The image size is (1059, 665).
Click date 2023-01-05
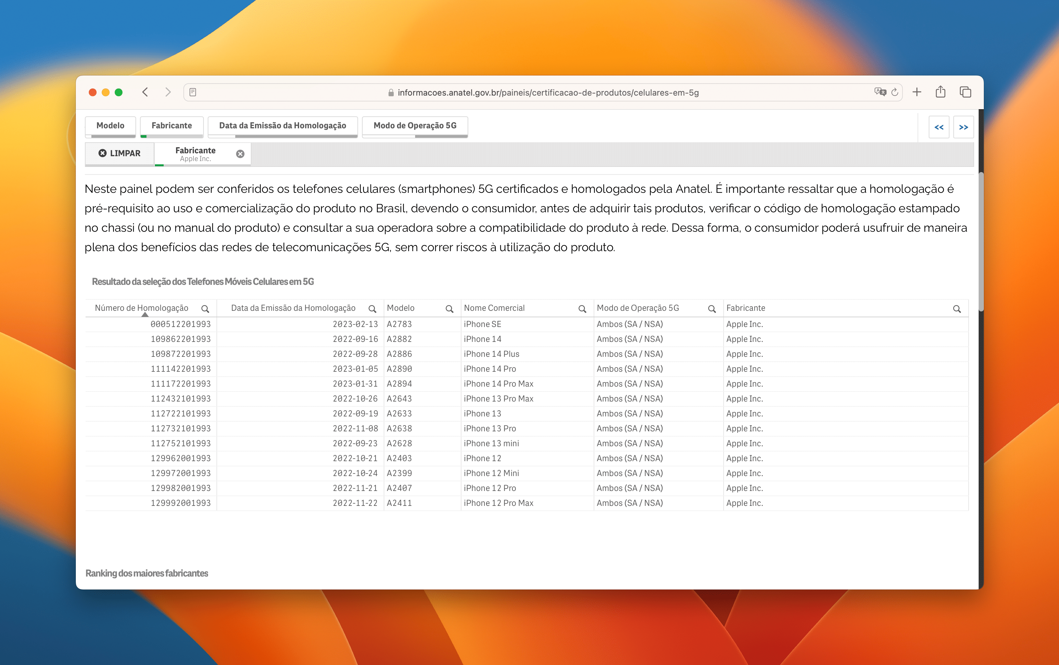pyautogui.click(x=355, y=369)
